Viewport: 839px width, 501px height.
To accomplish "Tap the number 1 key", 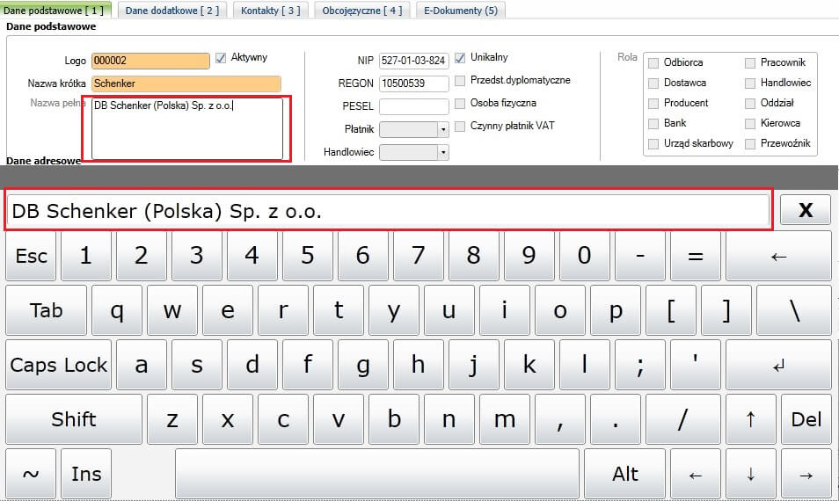I will 86,256.
